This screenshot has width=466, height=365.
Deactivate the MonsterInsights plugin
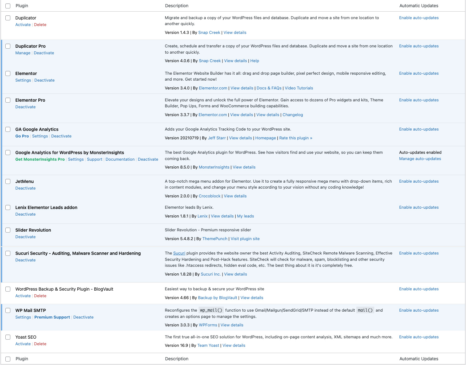148,159
